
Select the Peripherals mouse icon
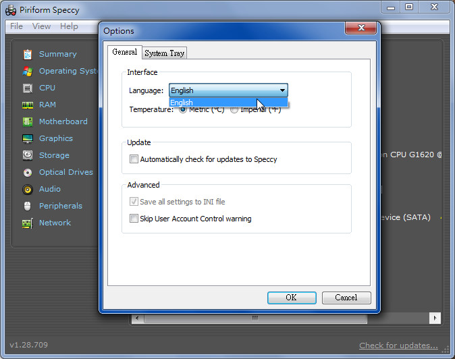pyautogui.click(x=27, y=206)
